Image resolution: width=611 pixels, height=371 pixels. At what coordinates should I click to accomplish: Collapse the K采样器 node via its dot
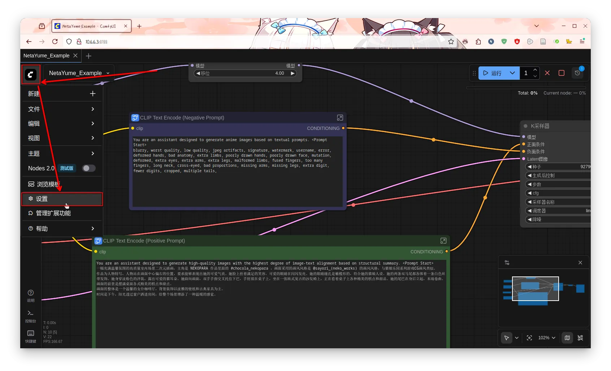(525, 126)
